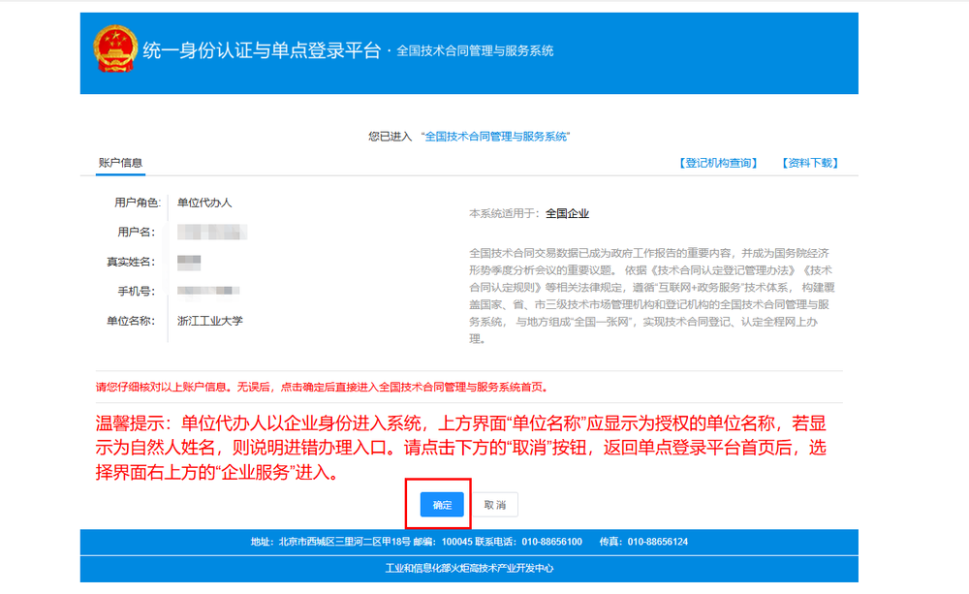Click the 您已进入 text

[x=390, y=137]
